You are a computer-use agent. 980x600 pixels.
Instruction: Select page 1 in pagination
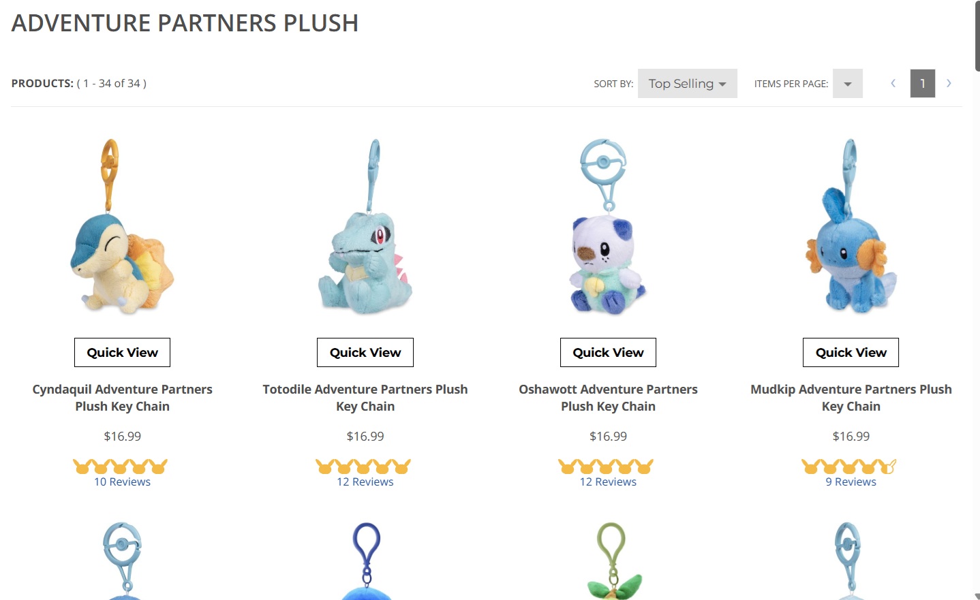(x=923, y=83)
